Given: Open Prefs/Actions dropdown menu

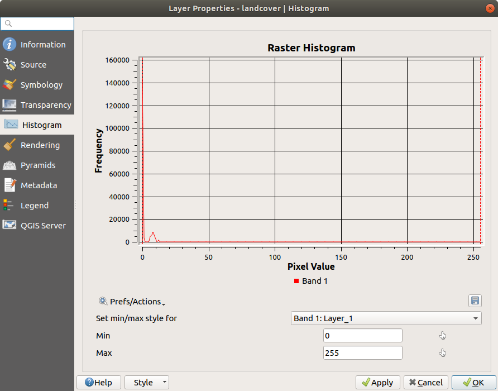Looking at the screenshot, I should [x=132, y=302].
